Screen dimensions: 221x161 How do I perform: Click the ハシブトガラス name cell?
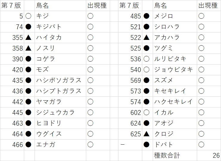point(59,91)
